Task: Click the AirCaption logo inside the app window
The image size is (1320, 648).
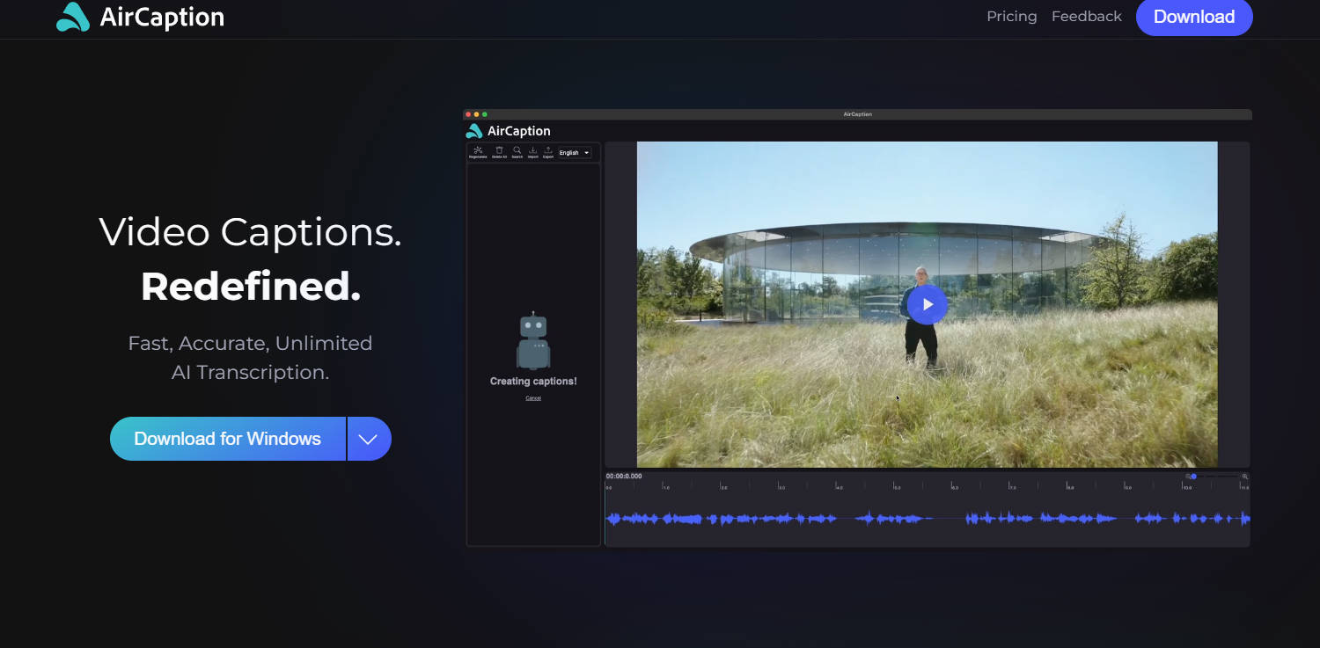Action: [x=508, y=130]
